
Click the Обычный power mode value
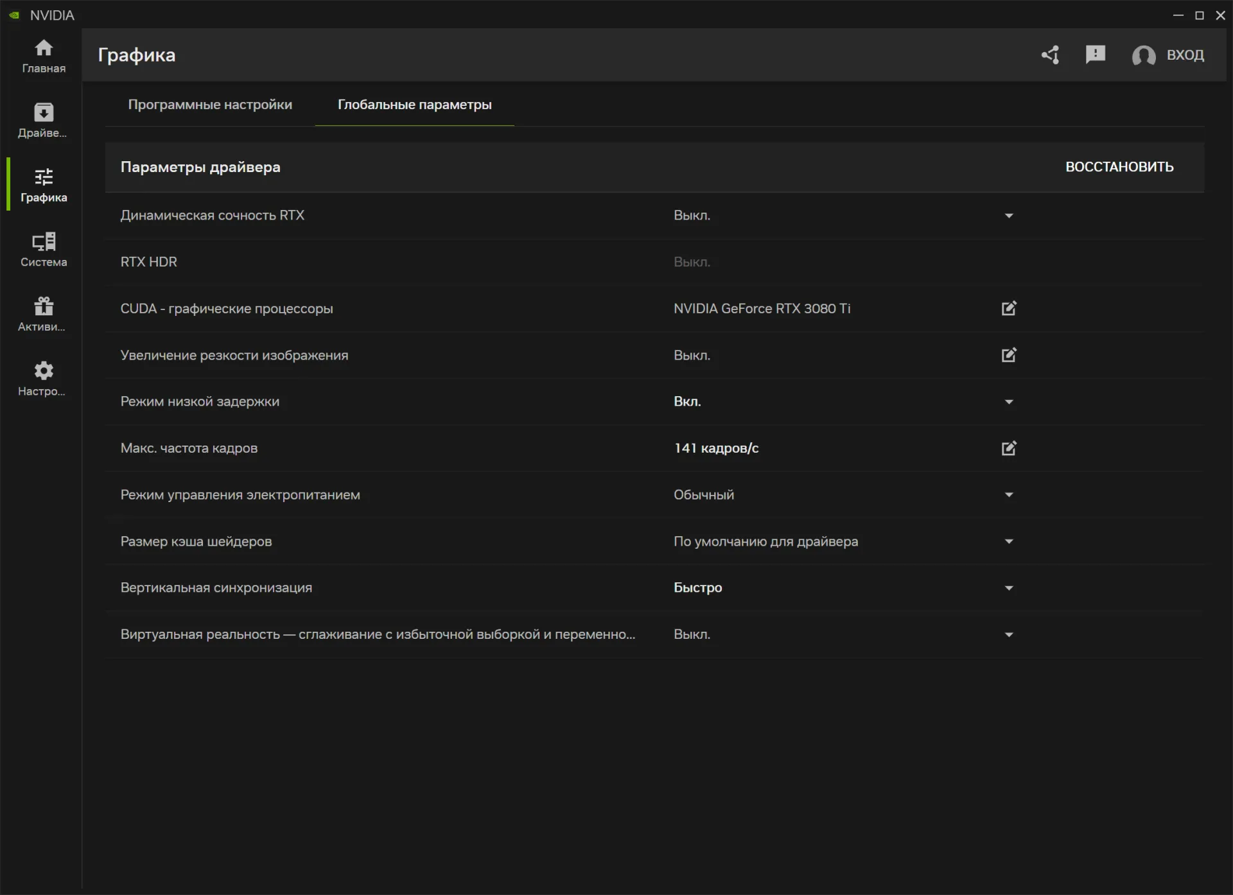[x=704, y=495]
